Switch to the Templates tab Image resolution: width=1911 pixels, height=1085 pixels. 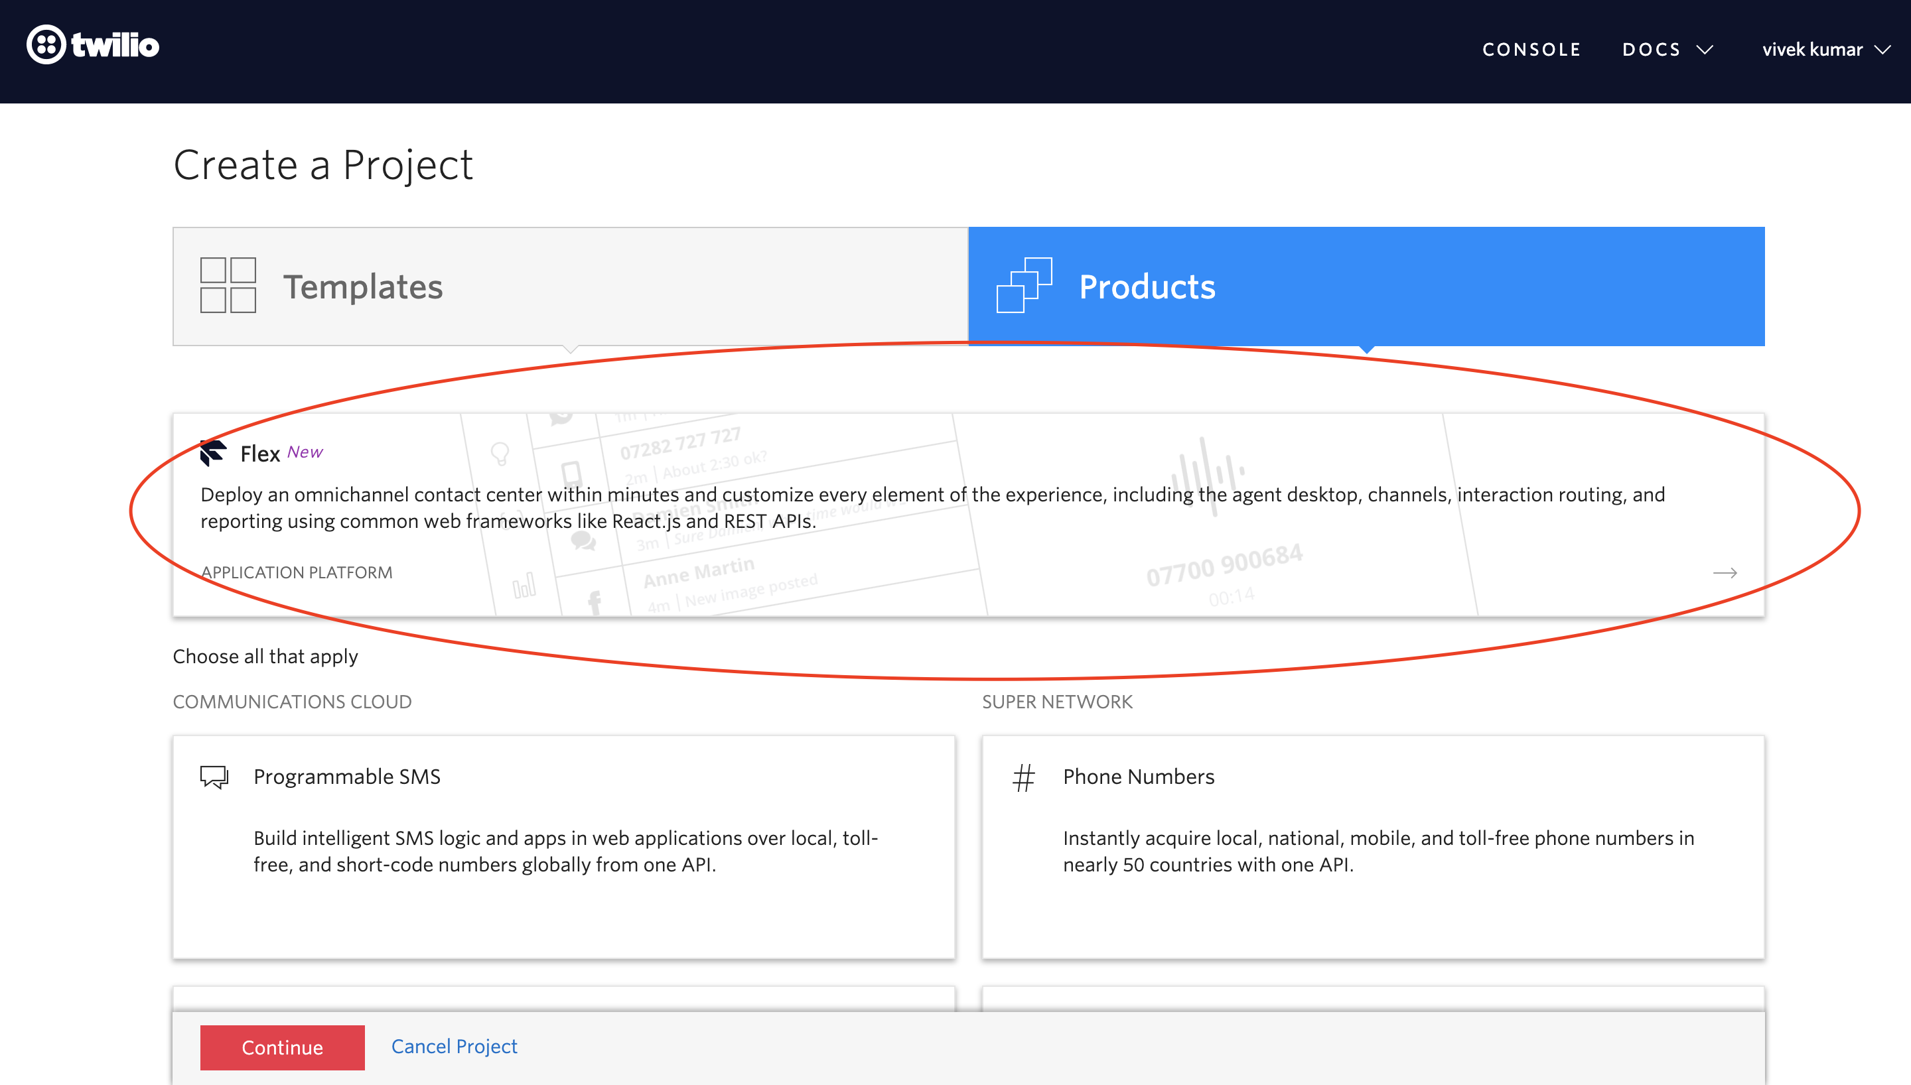click(570, 286)
